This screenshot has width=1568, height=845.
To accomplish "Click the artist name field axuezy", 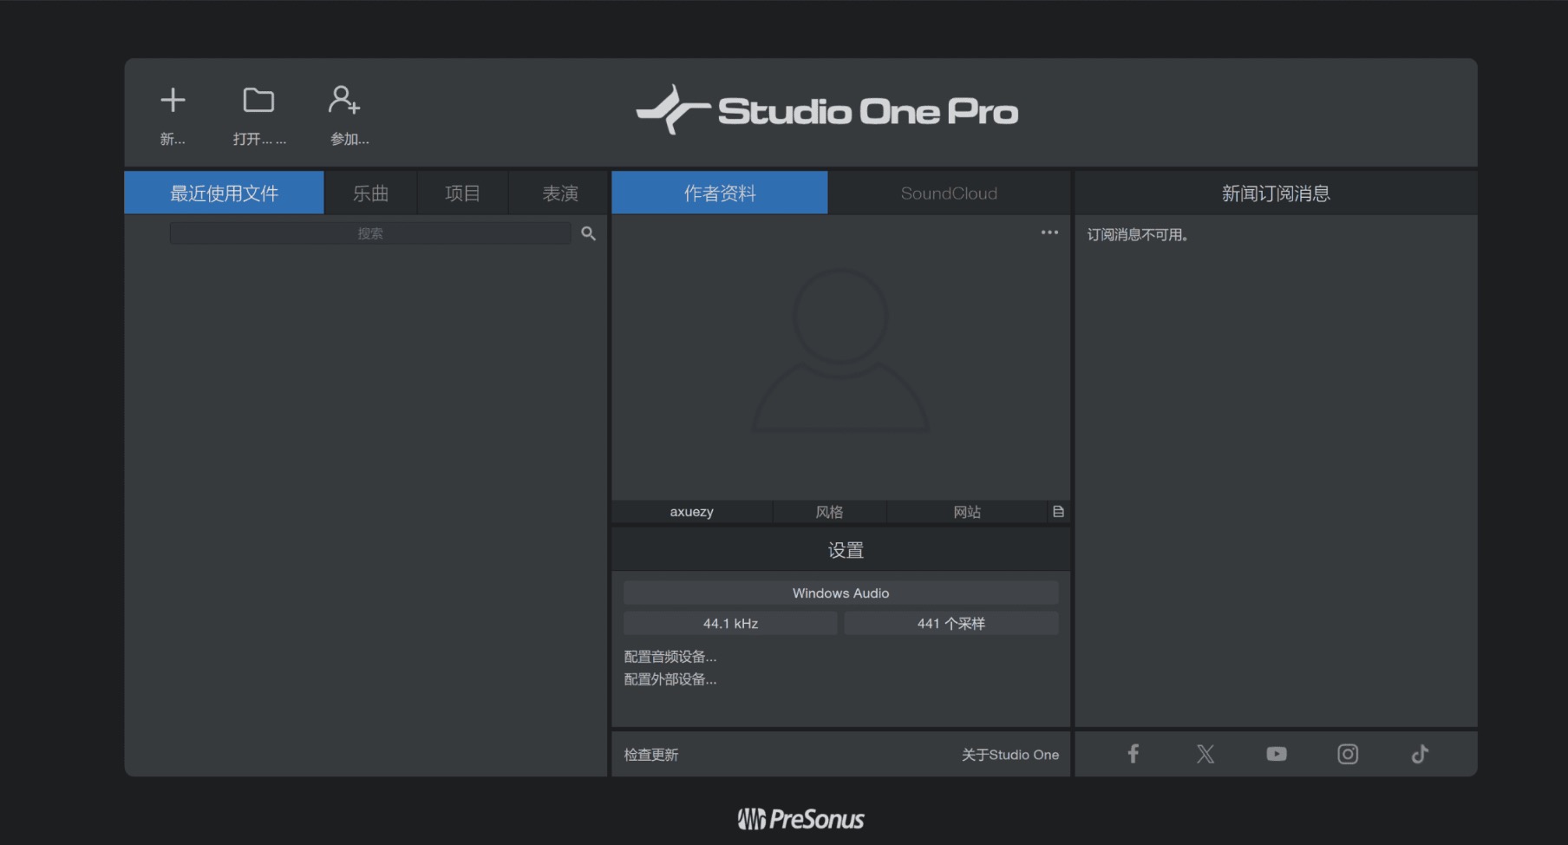I will pyautogui.click(x=691, y=512).
